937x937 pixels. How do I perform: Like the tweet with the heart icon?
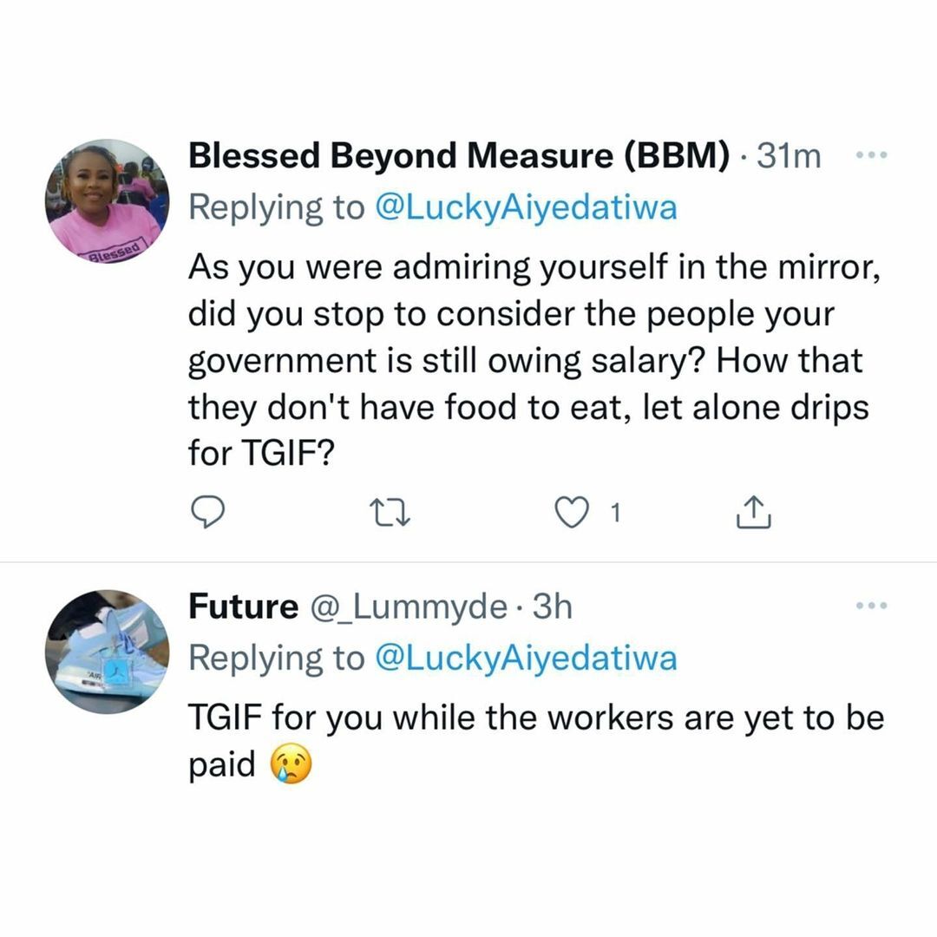point(571,513)
